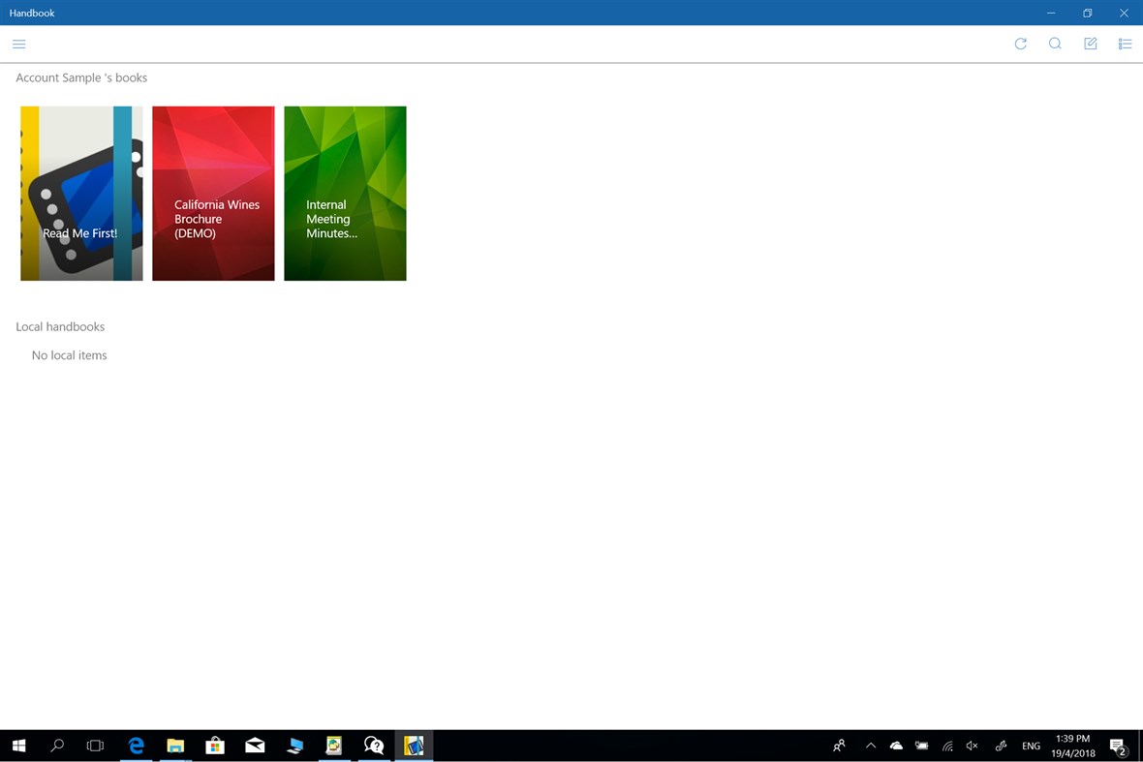Open the ENG language selector
This screenshot has height=762, width=1143.
coord(1031,746)
